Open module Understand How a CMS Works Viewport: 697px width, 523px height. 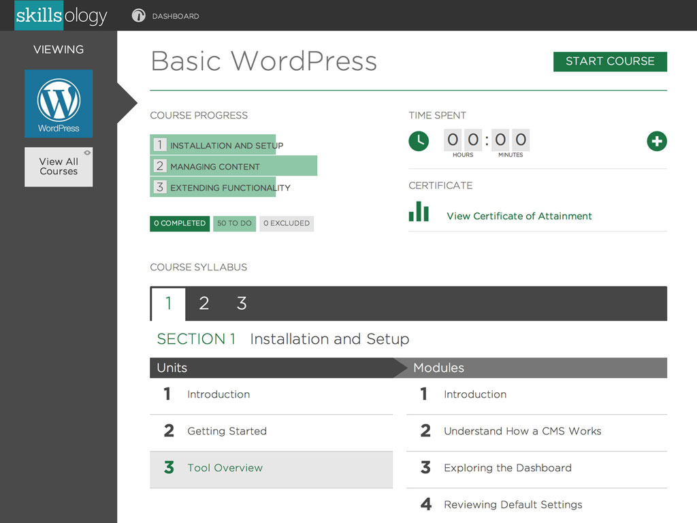point(536,431)
